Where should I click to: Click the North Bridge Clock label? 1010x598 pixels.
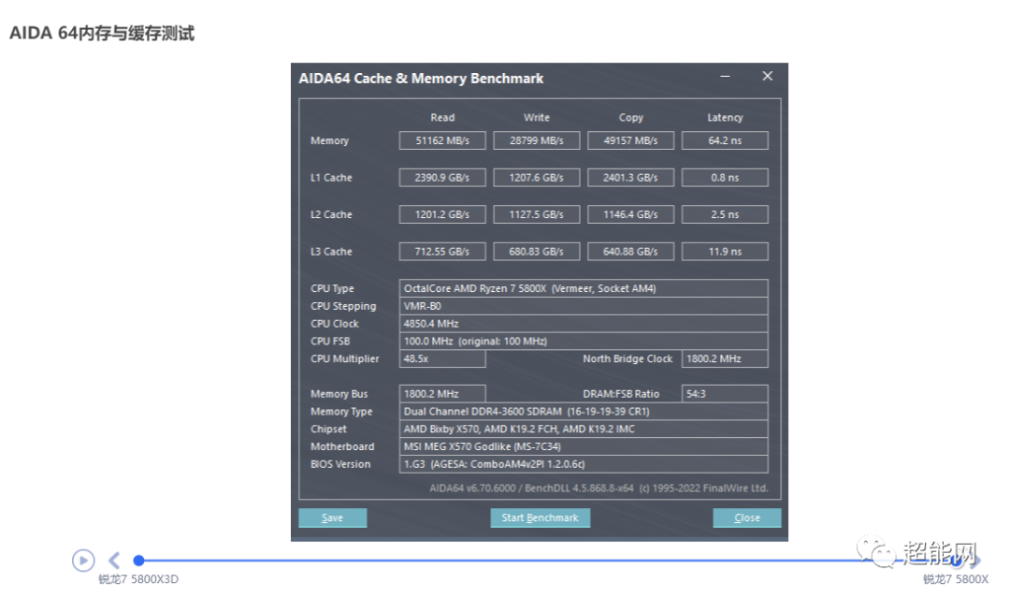628,358
